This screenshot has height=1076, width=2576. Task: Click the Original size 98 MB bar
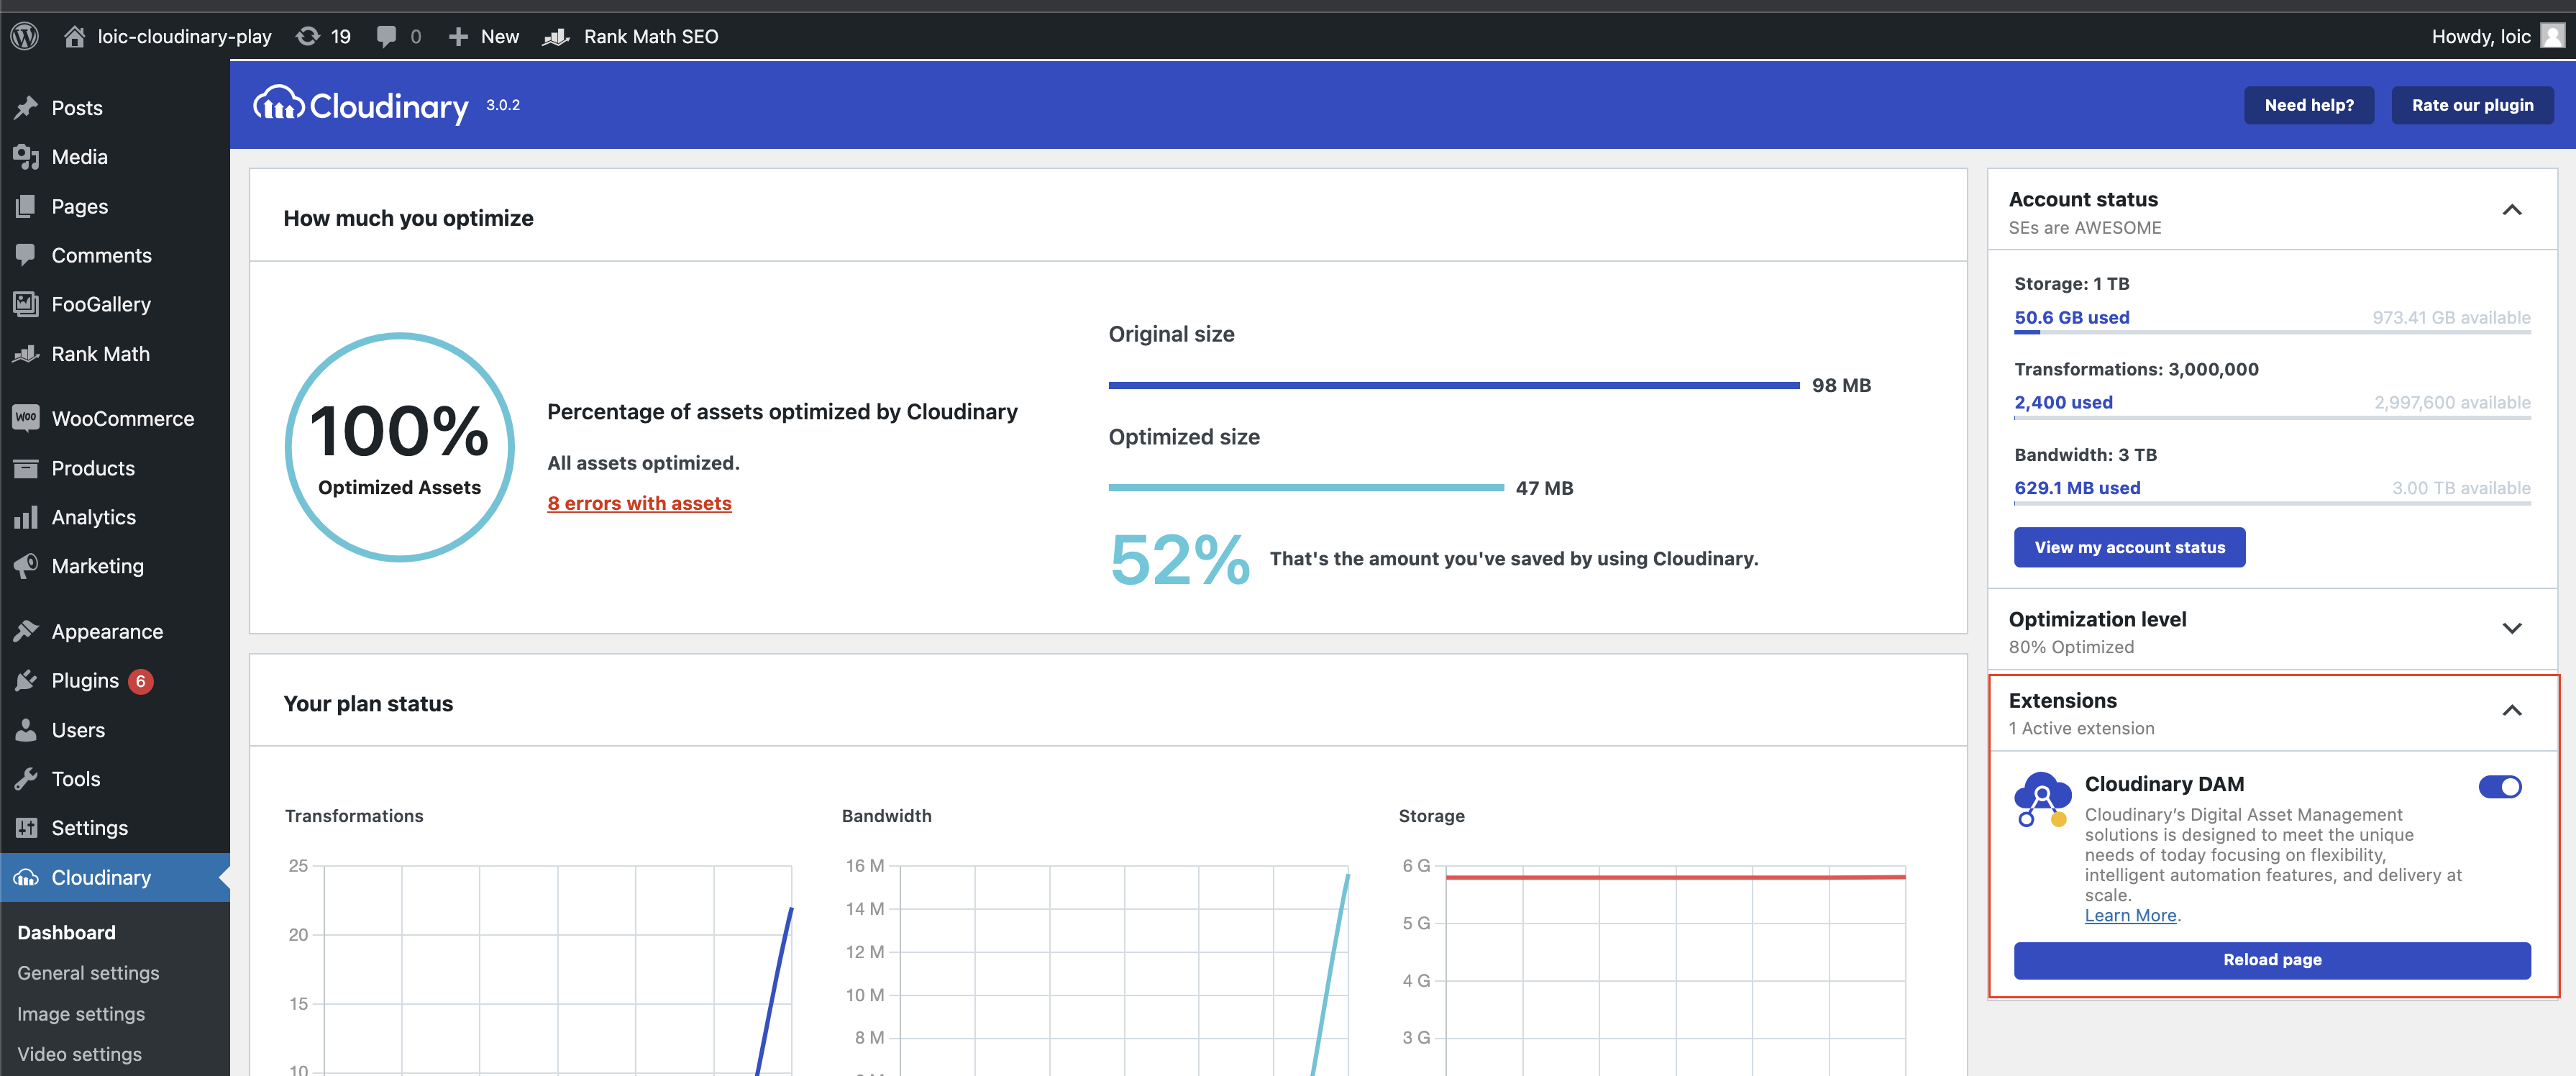1454,385
